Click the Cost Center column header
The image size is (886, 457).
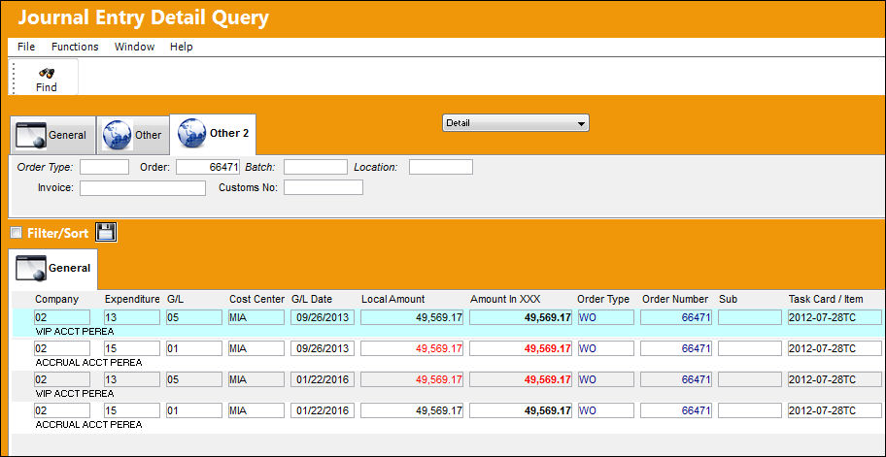point(257,299)
